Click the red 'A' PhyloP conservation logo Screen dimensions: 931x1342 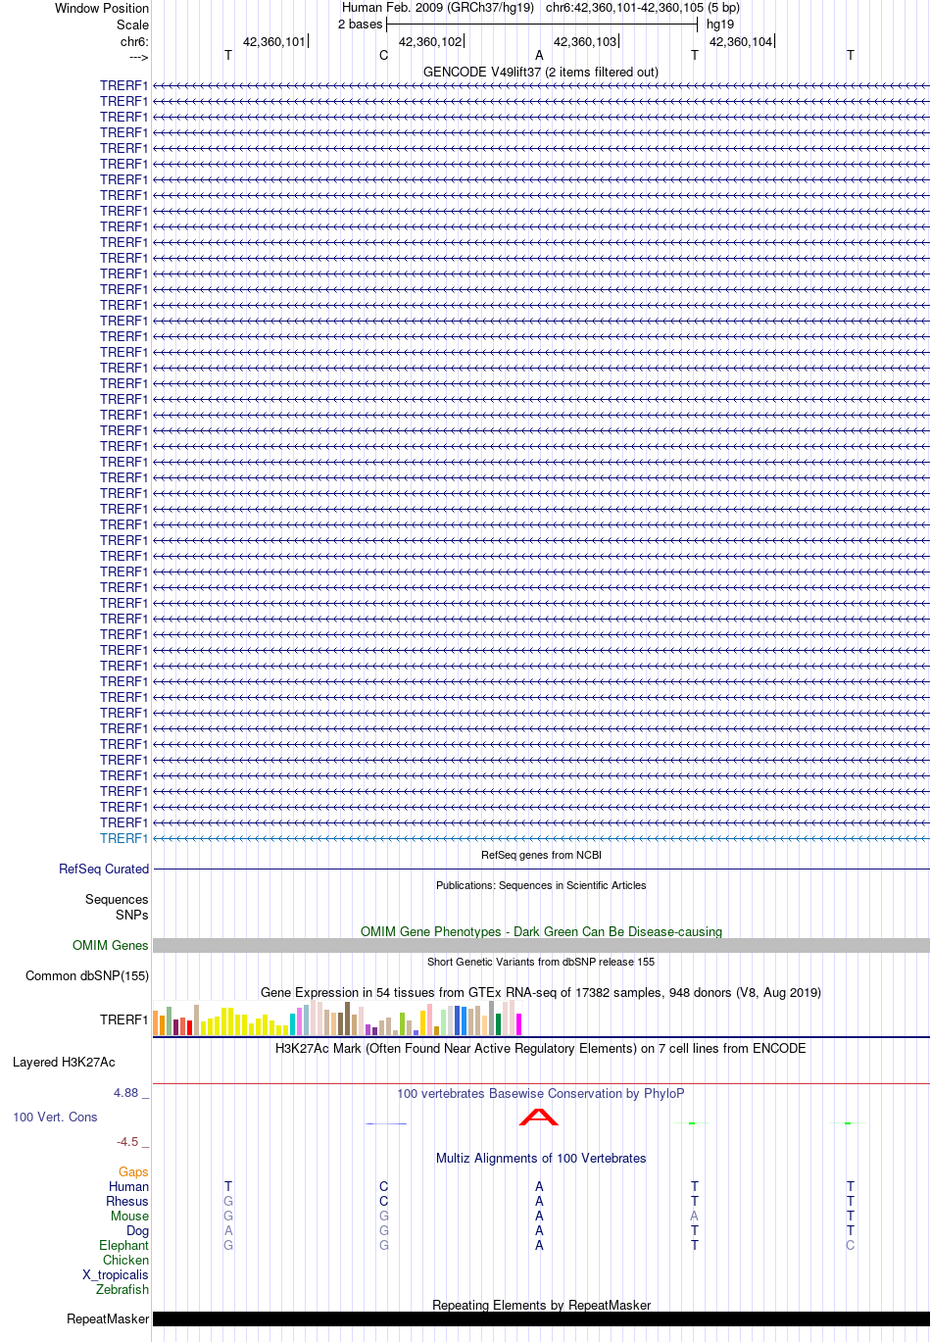pyautogui.click(x=539, y=1117)
